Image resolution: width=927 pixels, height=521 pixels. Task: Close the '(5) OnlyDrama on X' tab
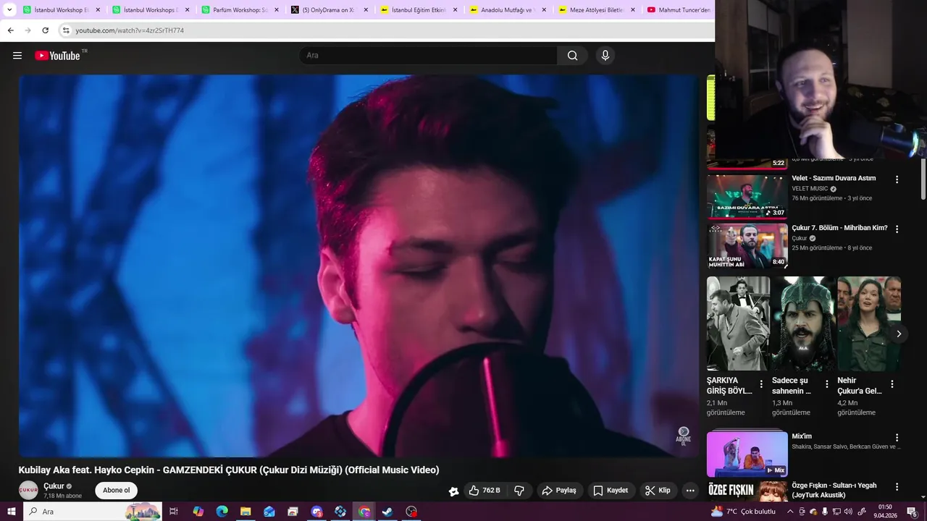click(366, 10)
